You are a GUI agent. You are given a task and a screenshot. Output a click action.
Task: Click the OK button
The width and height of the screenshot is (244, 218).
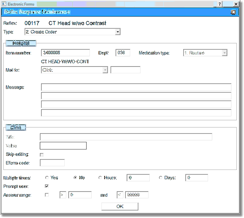coord(120,206)
